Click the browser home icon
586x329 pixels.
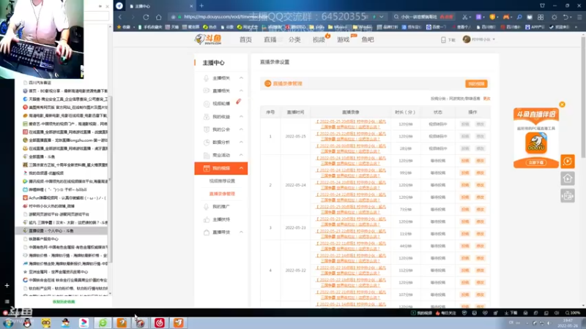click(x=158, y=17)
